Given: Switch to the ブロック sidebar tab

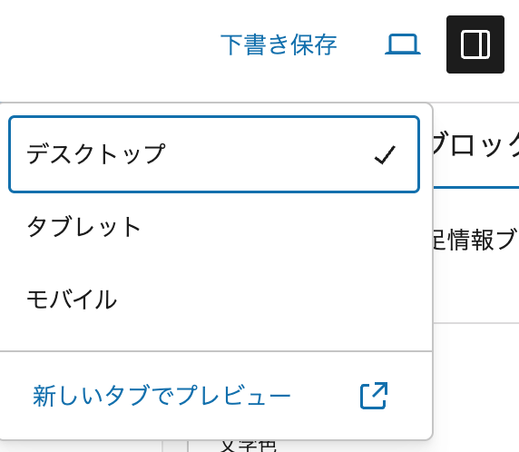Looking at the screenshot, I should click(476, 146).
